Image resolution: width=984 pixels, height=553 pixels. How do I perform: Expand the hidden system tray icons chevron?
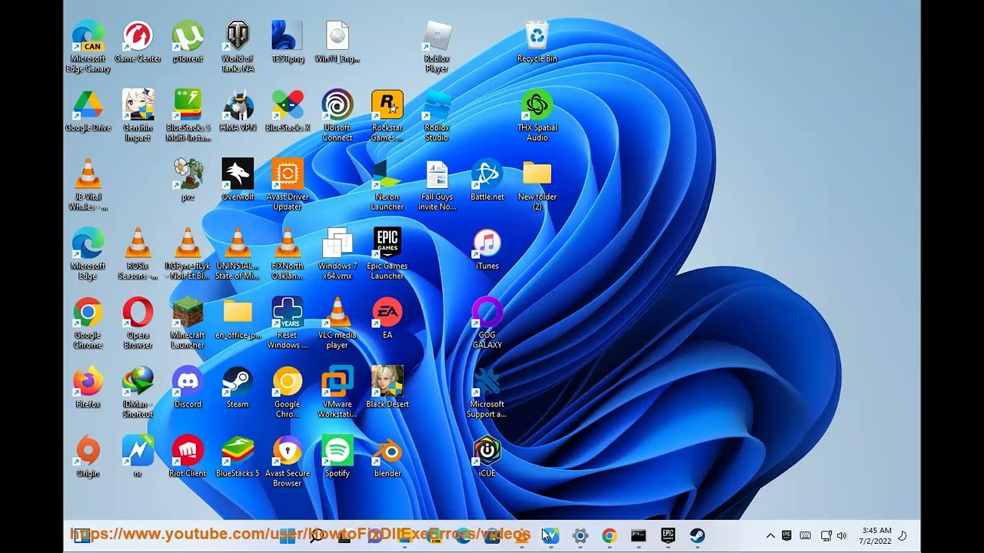click(770, 536)
